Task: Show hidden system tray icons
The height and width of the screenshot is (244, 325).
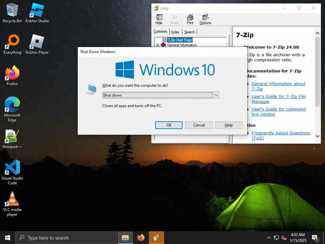Action: click(269, 238)
